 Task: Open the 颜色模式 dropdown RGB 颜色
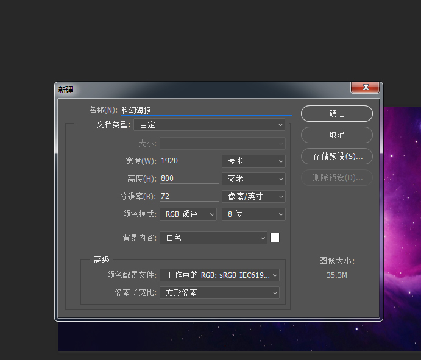click(x=188, y=214)
